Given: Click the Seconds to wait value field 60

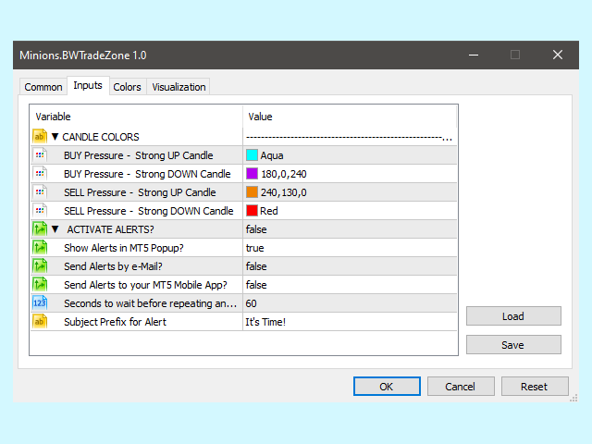Looking at the screenshot, I should click(x=350, y=303).
